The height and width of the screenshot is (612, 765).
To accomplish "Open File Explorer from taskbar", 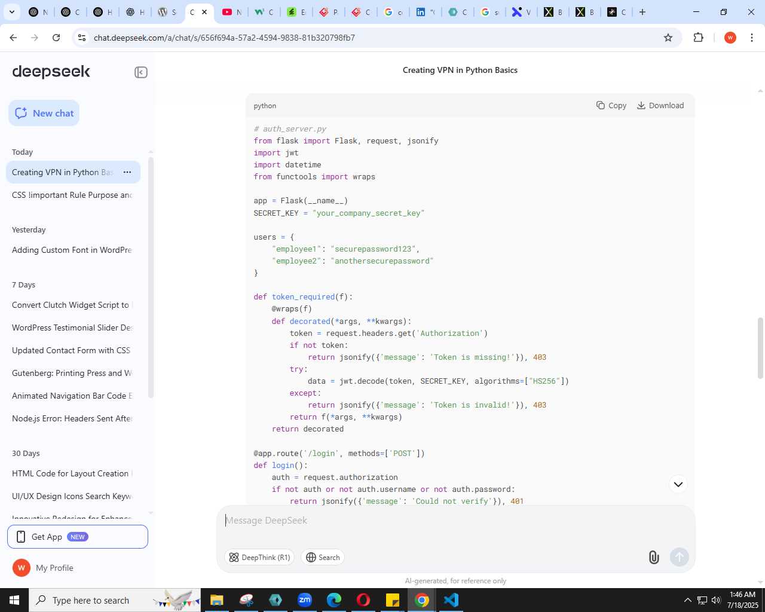I will 217,600.
